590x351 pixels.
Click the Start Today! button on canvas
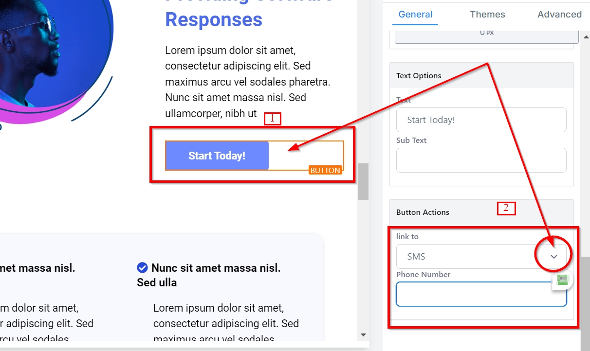click(217, 156)
